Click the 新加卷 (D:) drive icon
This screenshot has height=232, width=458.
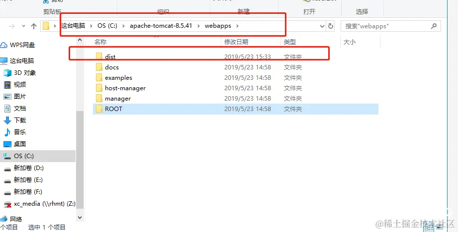(x=7, y=169)
